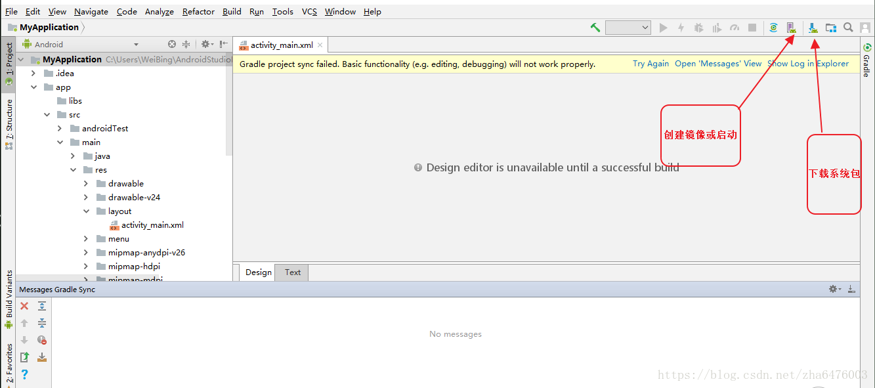Click the blue question mark help icon
This screenshot has width=875, height=388.
(x=24, y=374)
